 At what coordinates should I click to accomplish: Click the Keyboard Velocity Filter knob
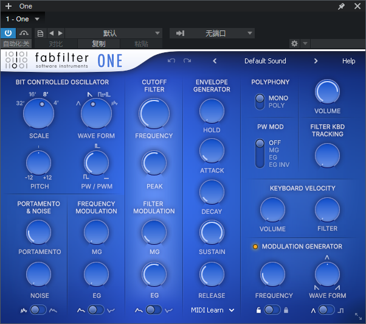327,210
